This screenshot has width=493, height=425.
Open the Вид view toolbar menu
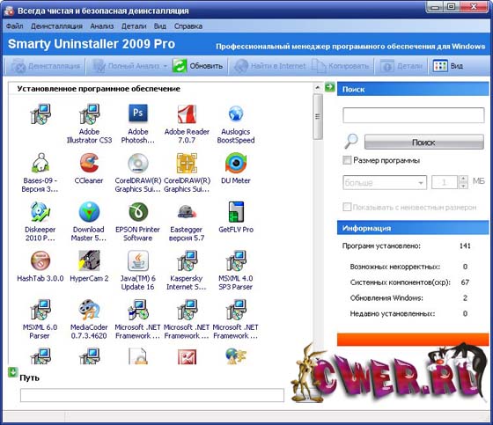point(448,66)
